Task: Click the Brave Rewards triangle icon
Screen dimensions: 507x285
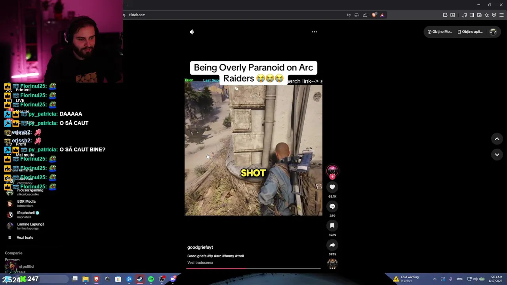Action: (382, 15)
